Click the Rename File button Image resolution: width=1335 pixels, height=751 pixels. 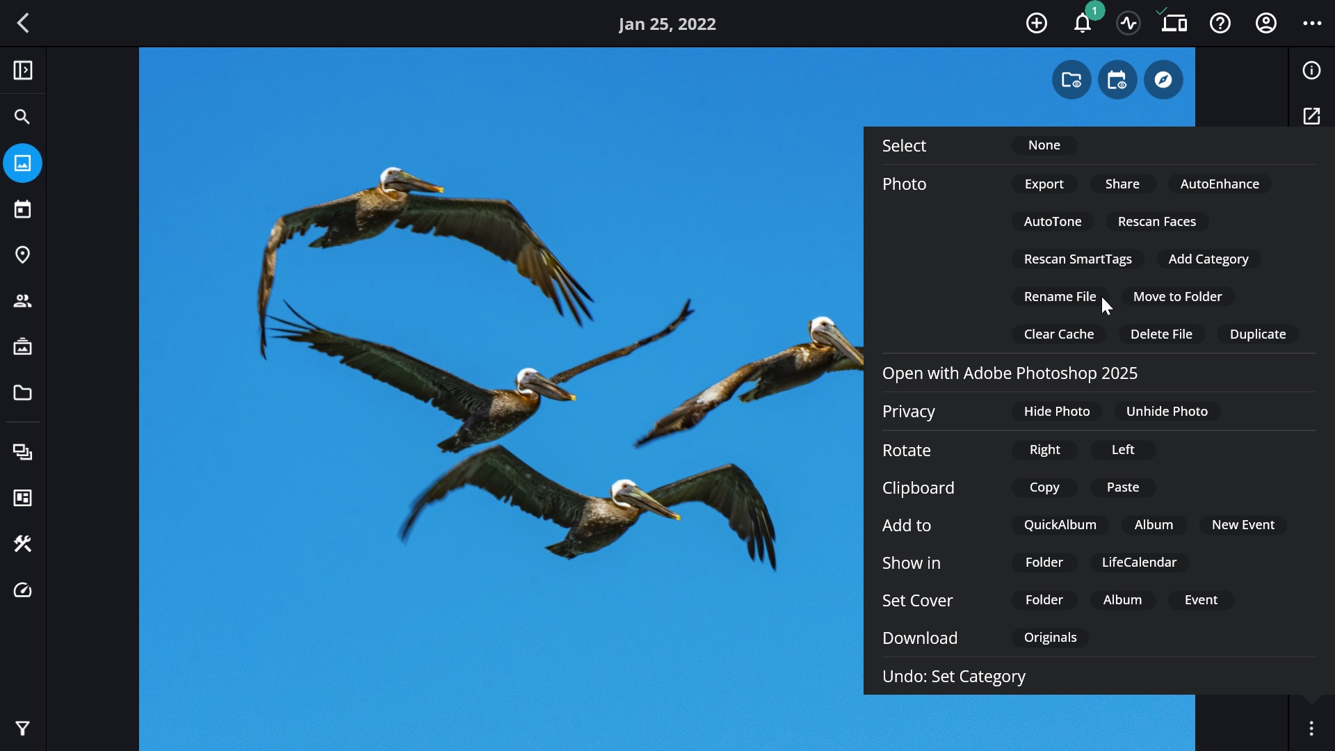tap(1060, 297)
